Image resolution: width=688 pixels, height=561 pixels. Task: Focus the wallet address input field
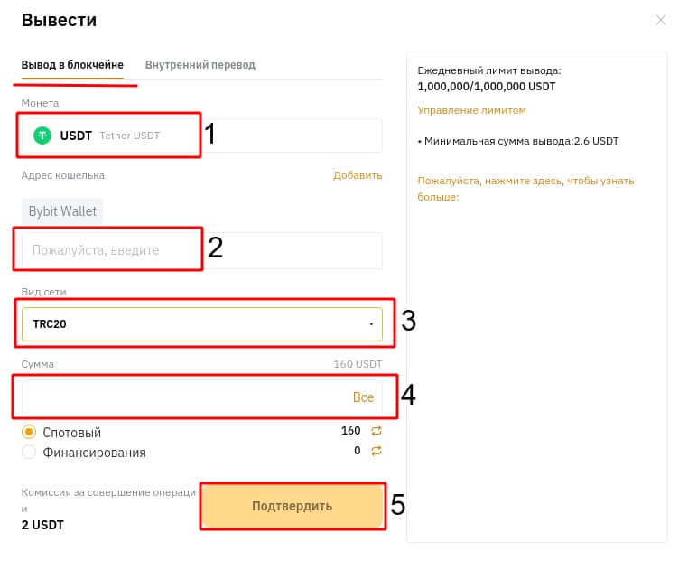[x=202, y=250]
